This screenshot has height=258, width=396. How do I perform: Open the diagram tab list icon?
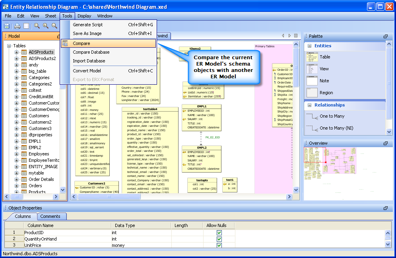[x=296, y=36]
